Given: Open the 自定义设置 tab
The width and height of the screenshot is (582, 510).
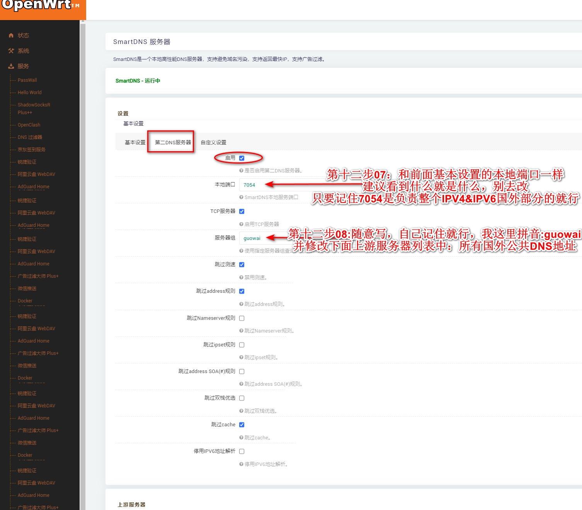Looking at the screenshot, I should pyautogui.click(x=213, y=142).
